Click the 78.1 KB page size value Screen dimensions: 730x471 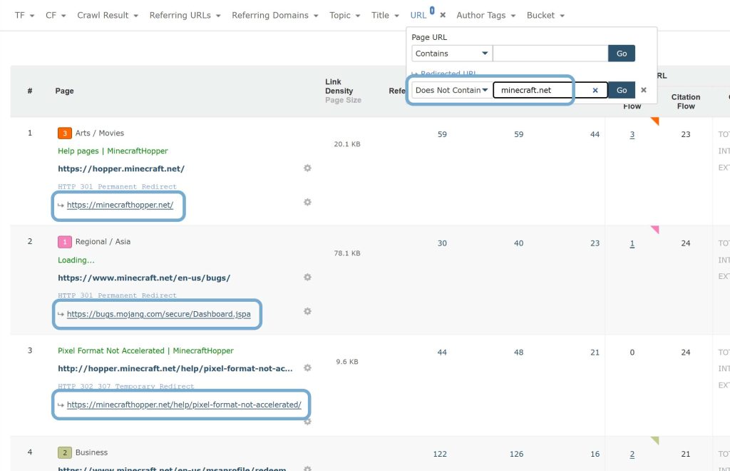347,253
